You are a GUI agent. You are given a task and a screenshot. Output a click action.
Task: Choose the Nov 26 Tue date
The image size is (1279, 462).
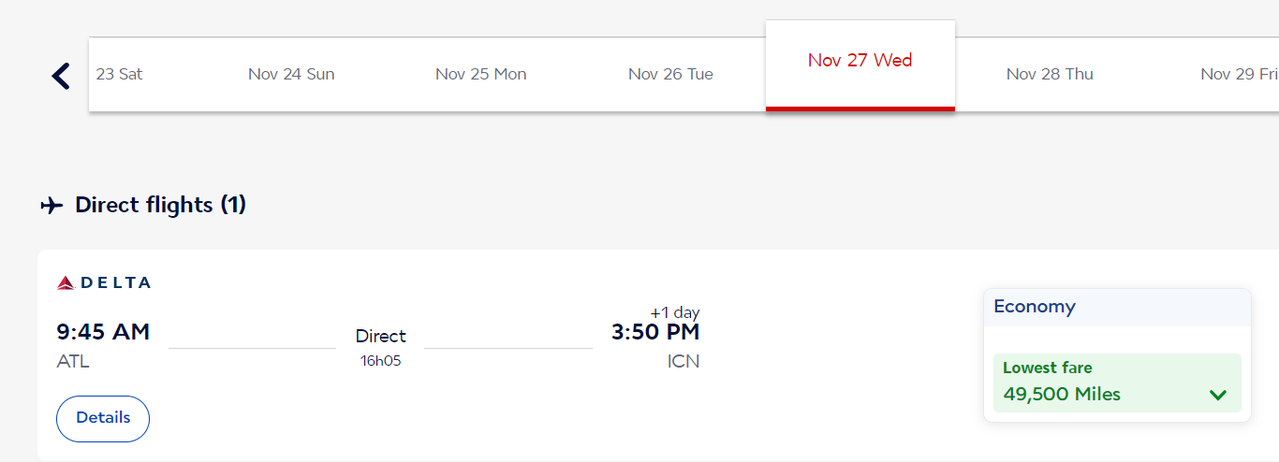coord(670,74)
